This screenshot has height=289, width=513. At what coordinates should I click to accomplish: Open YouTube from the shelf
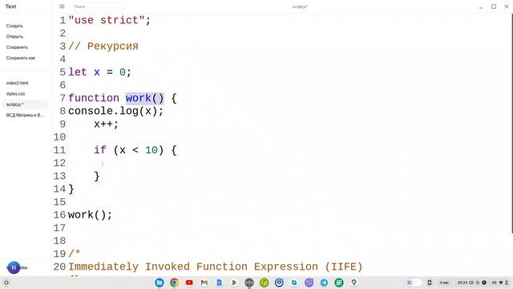coord(189,283)
